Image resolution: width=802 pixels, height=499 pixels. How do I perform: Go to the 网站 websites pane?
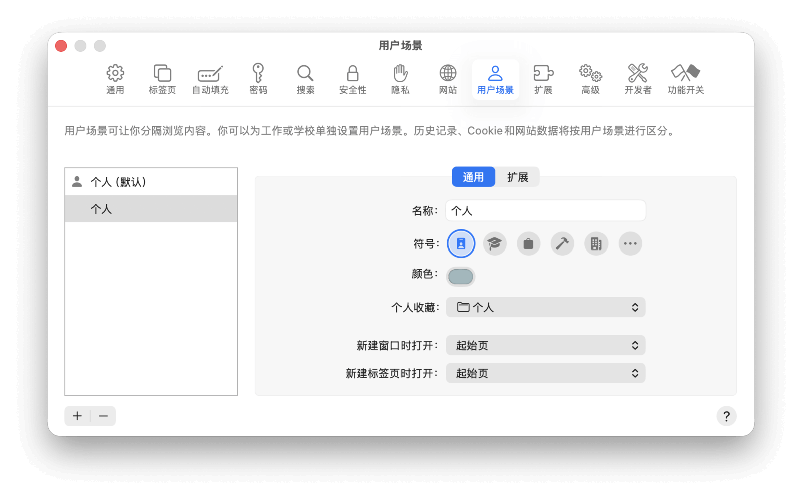448,79
